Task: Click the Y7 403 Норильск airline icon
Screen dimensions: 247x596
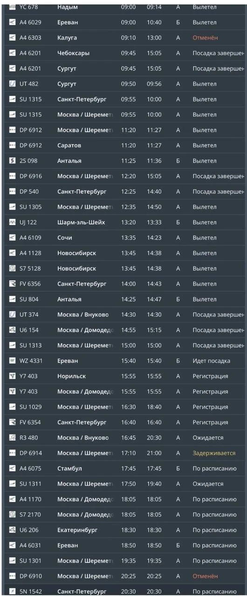Action: coord(13,376)
